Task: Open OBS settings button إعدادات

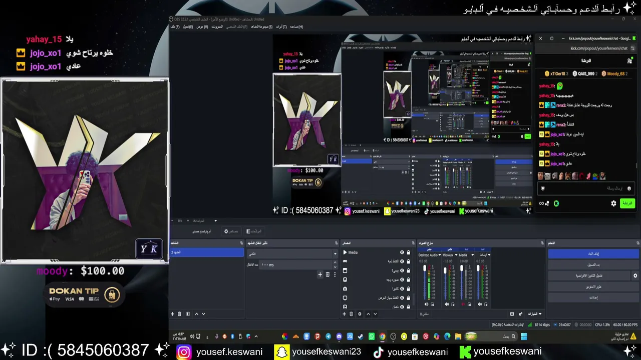Action: [x=593, y=297]
